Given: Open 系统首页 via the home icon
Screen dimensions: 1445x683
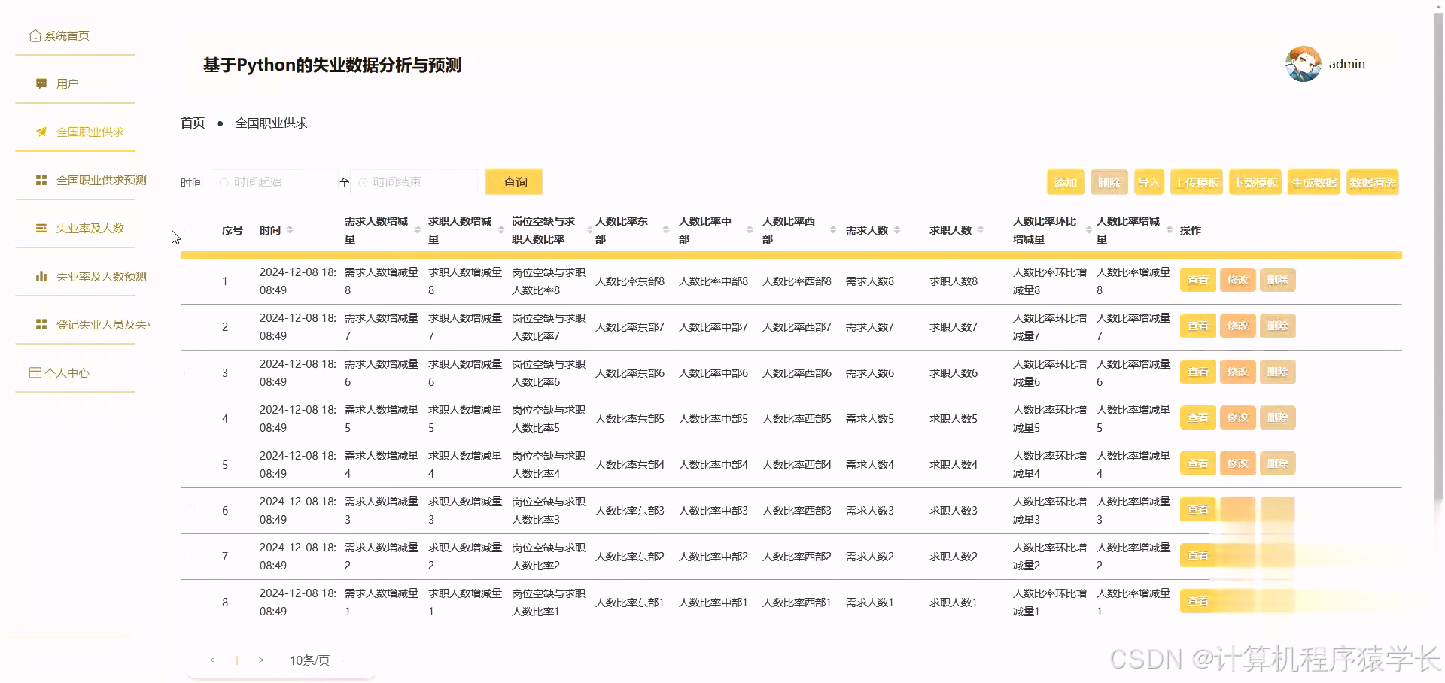Looking at the screenshot, I should point(35,35).
